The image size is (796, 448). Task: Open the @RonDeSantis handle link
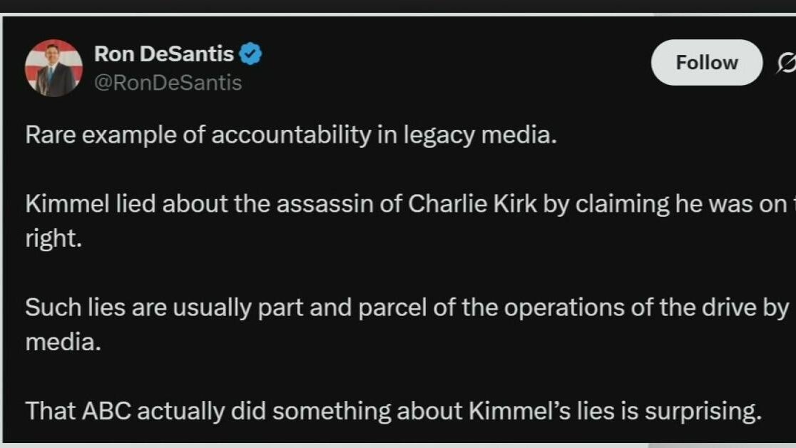coord(168,83)
